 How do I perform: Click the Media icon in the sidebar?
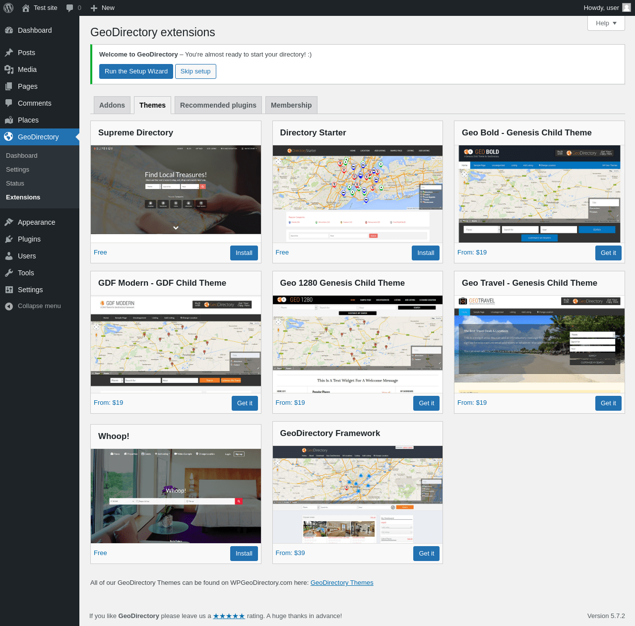[x=9, y=69]
